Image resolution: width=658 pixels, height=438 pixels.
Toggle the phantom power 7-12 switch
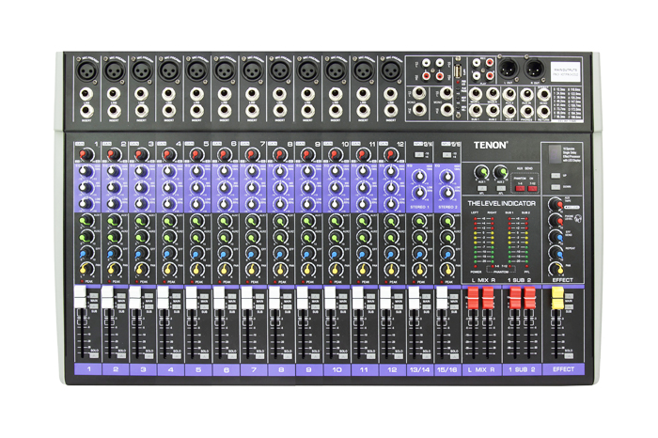[x=532, y=188]
